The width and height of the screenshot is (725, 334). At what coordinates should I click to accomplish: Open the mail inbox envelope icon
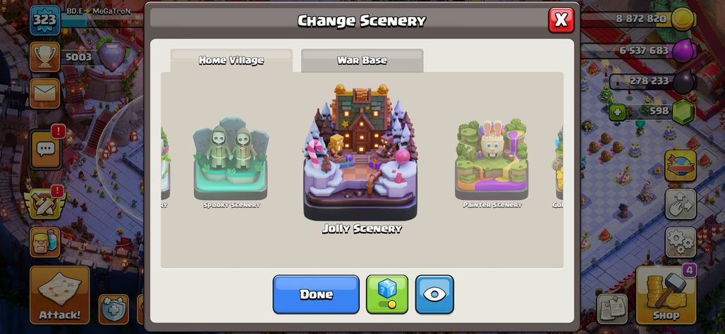point(45,93)
